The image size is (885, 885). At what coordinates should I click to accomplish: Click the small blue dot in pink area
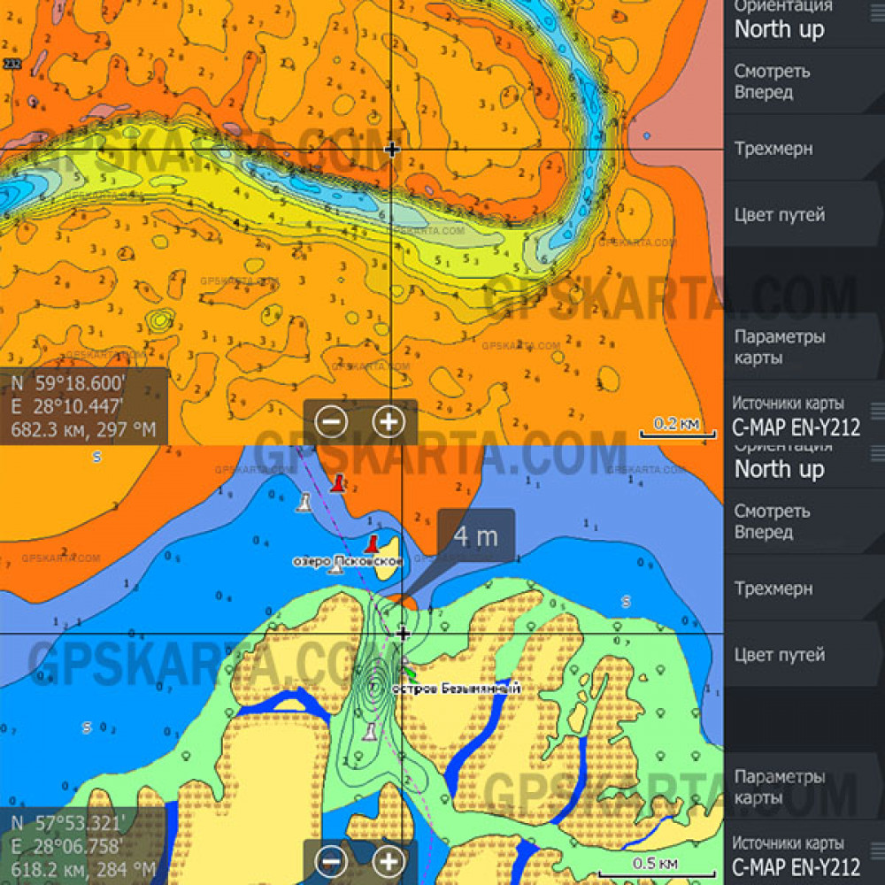coord(647,136)
